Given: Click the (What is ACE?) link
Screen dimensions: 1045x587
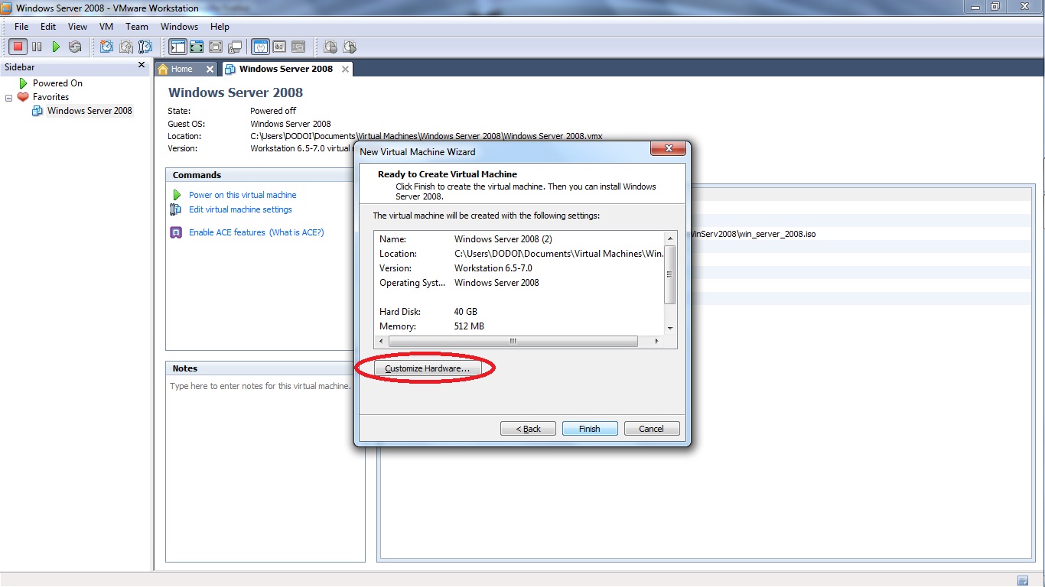Looking at the screenshot, I should [x=297, y=232].
